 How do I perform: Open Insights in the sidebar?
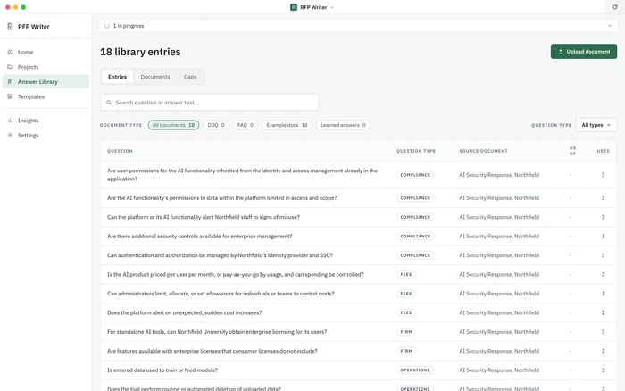click(x=46, y=121)
